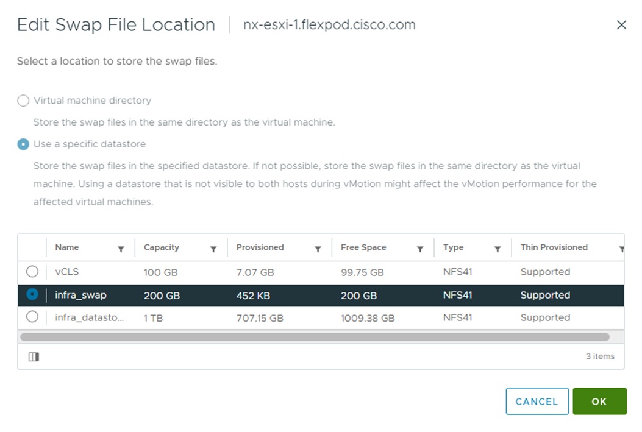Open the Capacity column filter

click(213, 249)
